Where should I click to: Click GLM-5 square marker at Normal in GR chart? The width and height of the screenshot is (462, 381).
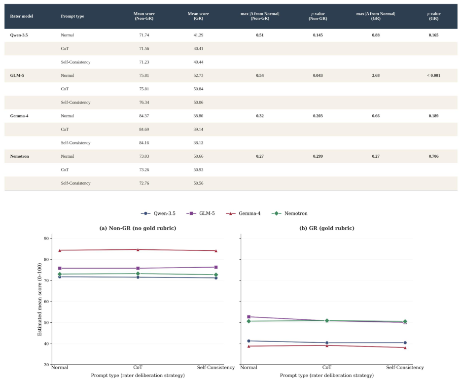click(249, 317)
